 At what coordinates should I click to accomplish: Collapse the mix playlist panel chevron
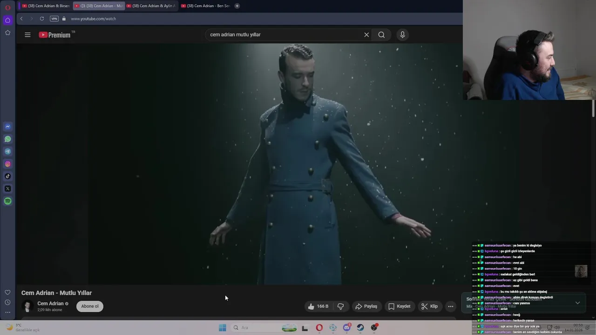click(x=577, y=303)
